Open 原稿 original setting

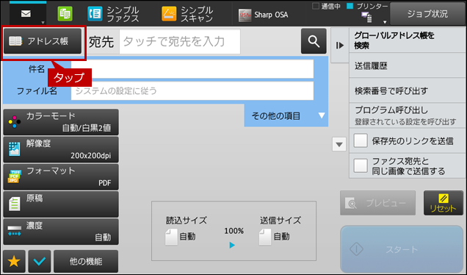61,204
